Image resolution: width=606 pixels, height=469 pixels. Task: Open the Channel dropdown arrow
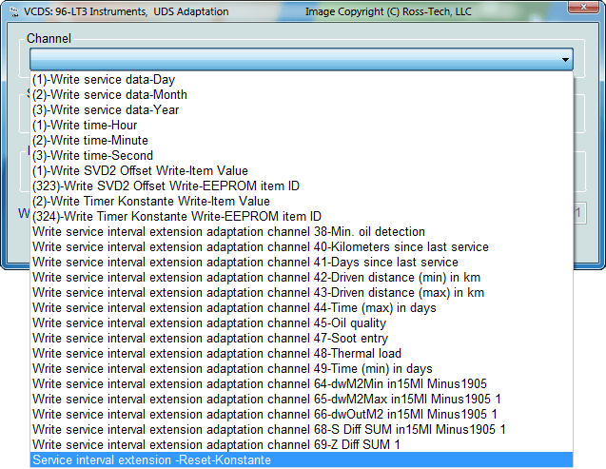(565, 60)
